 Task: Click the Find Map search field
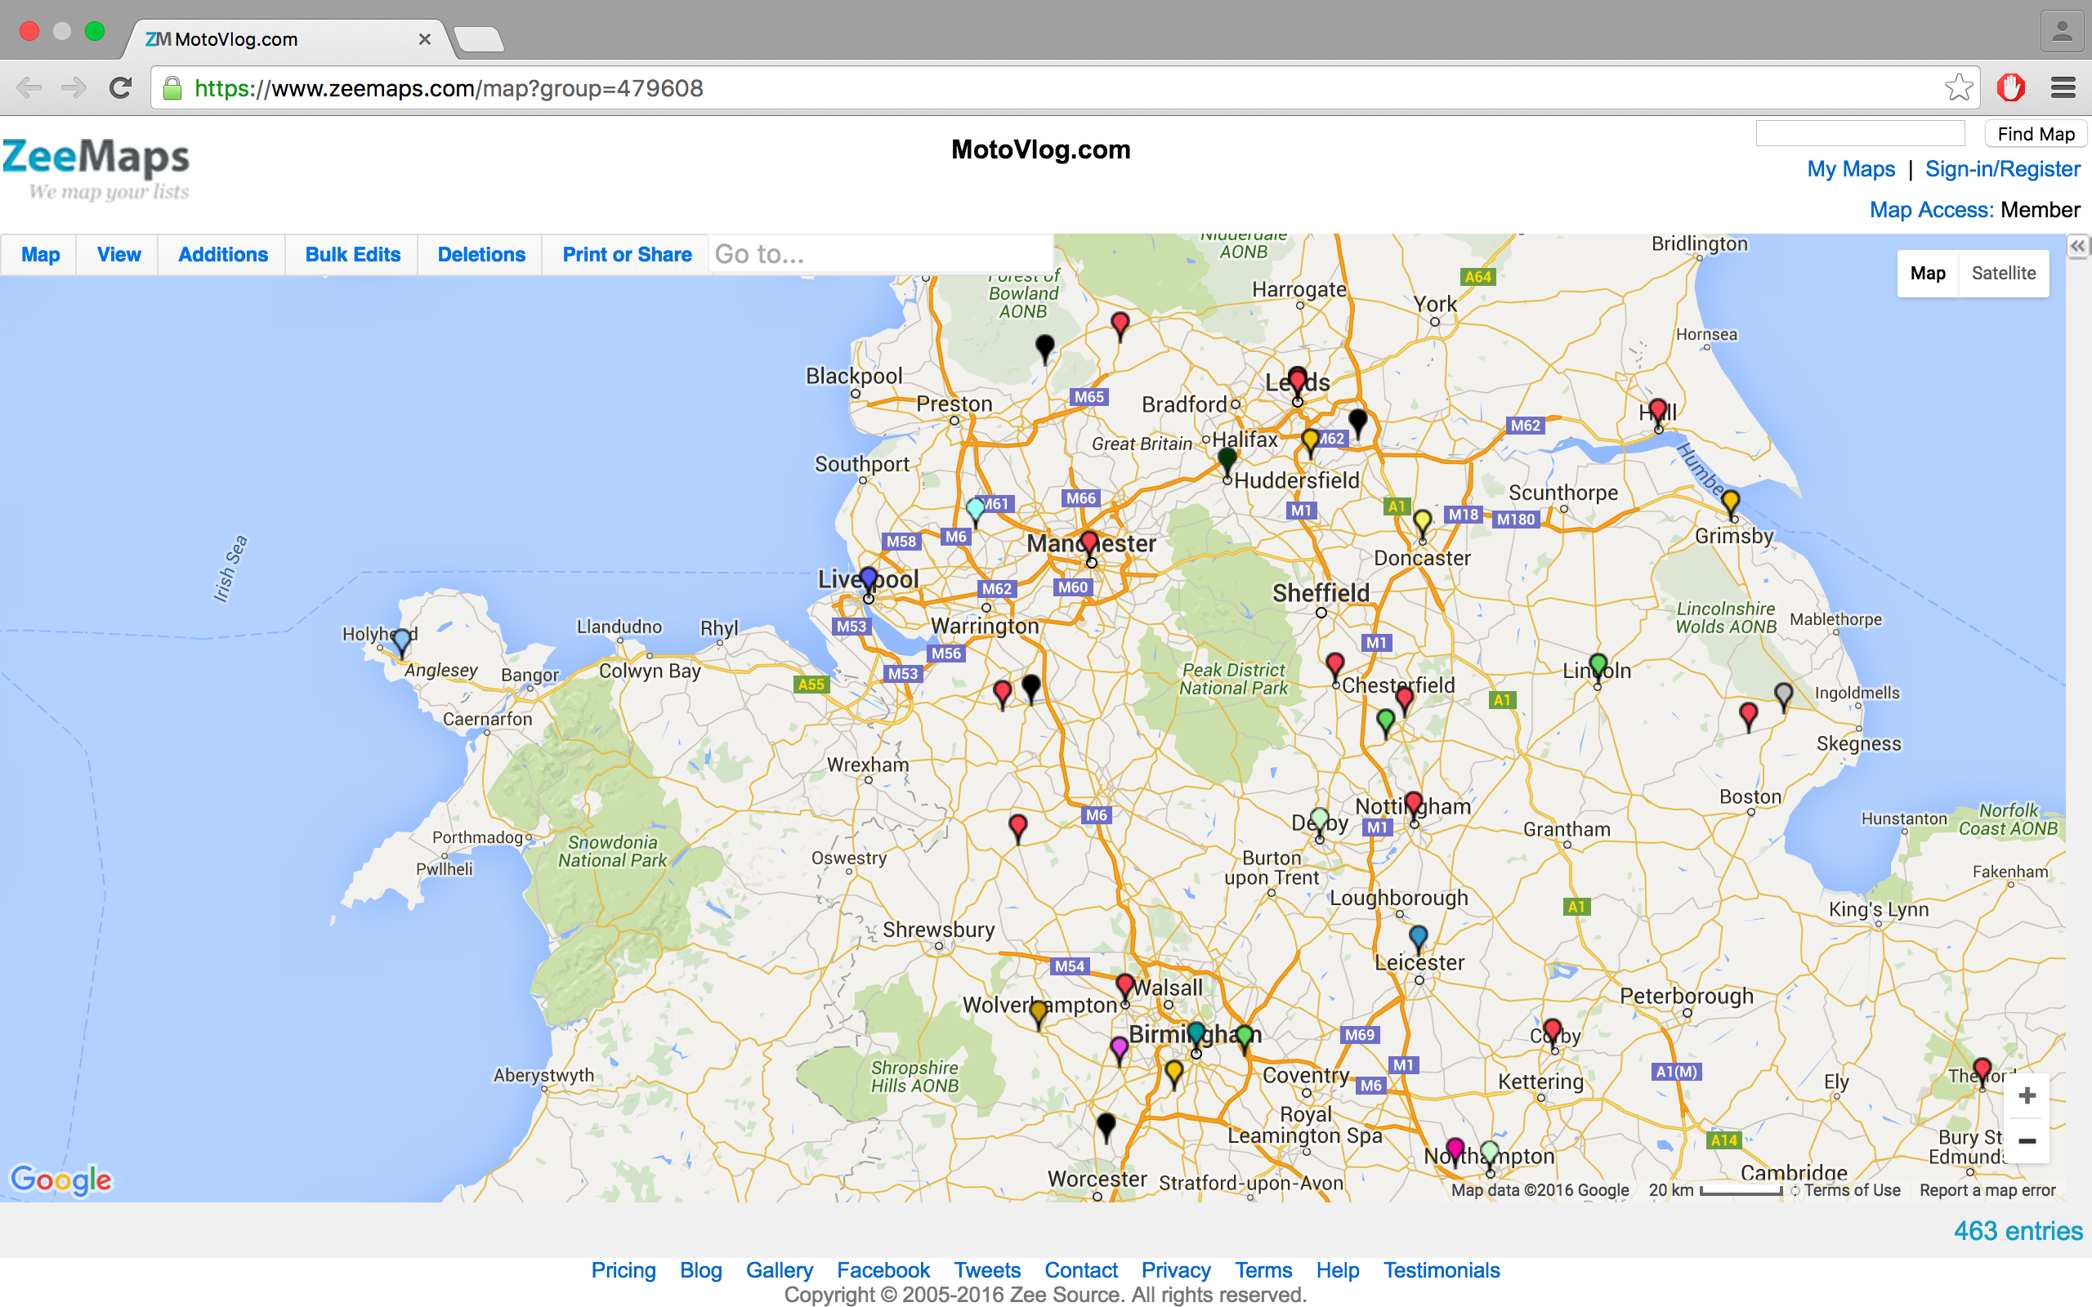(1860, 134)
